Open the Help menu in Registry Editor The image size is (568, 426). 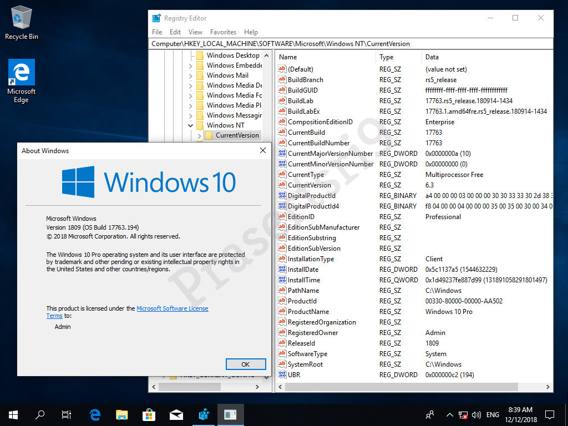click(x=251, y=32)
